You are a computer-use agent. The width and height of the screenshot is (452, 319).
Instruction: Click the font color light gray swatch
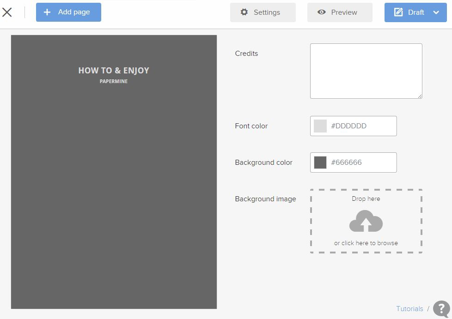tap(320, 126)
